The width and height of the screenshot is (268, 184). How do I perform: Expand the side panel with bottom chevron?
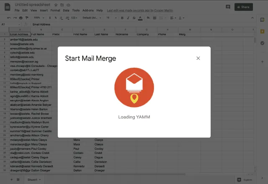[262, 178]
